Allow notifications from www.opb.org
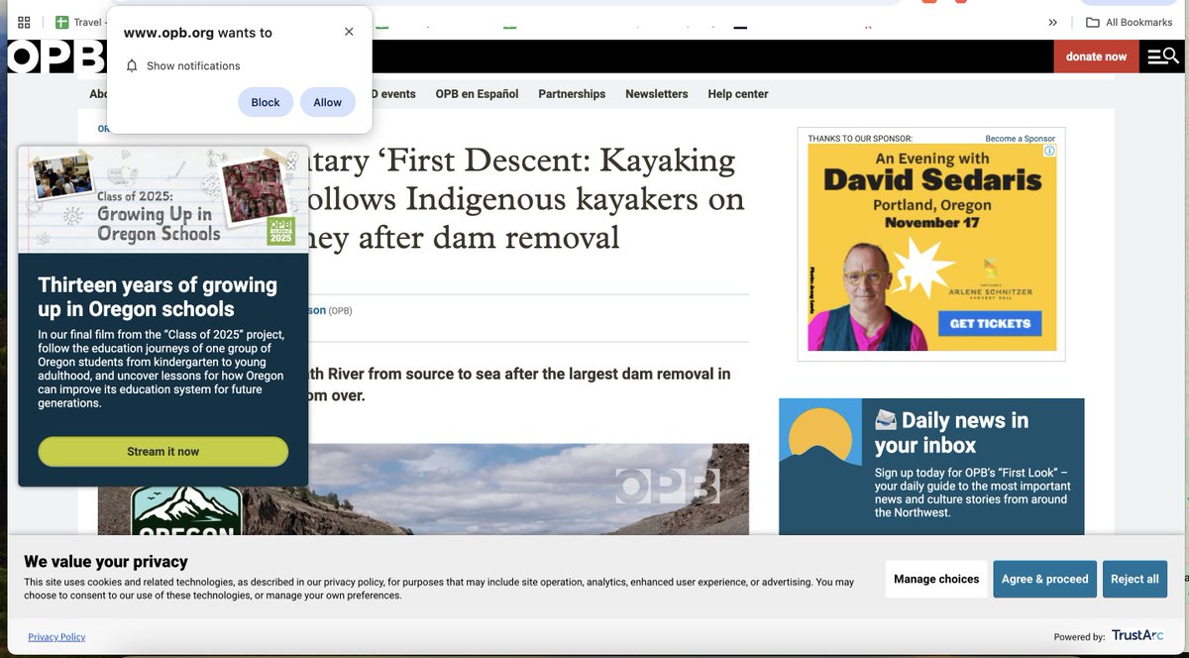Image resolution: width=1189 pixels, height=658 pixels. (x=328, y=102)
